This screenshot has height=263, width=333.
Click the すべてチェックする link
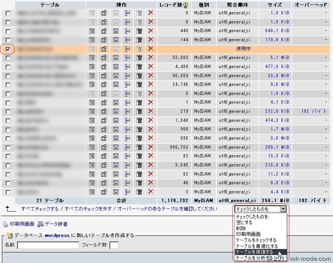tap(40, 209)
